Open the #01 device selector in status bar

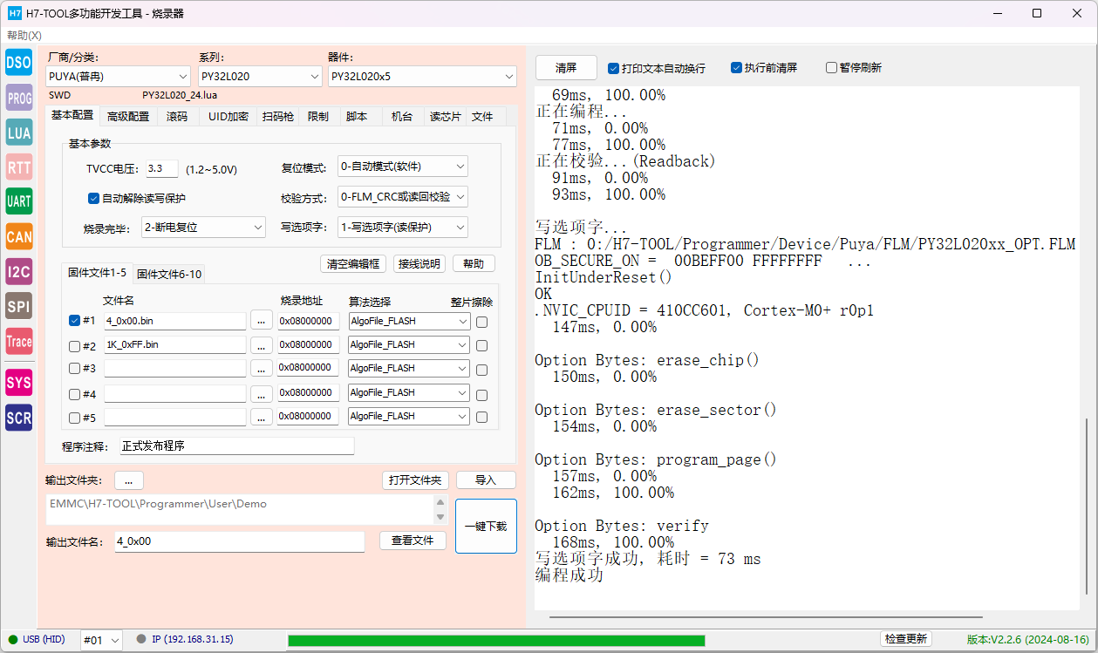point(102,641)
